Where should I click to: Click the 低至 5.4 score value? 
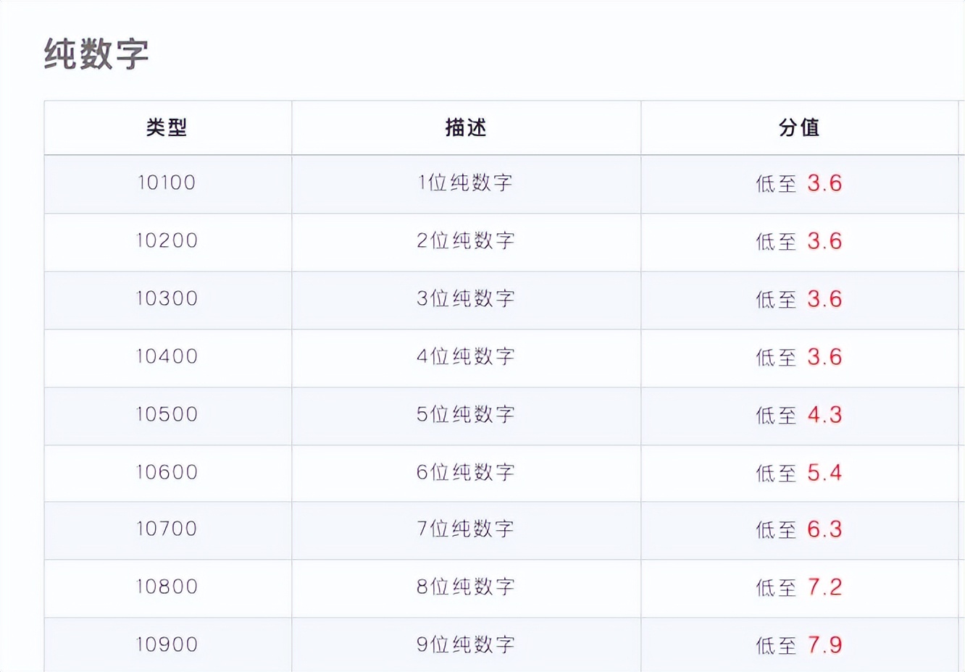[799, 473]
